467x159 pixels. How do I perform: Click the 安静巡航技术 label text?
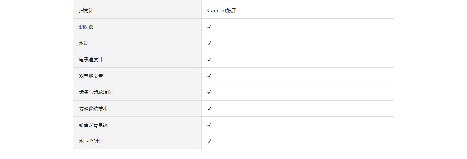point(93,109)
